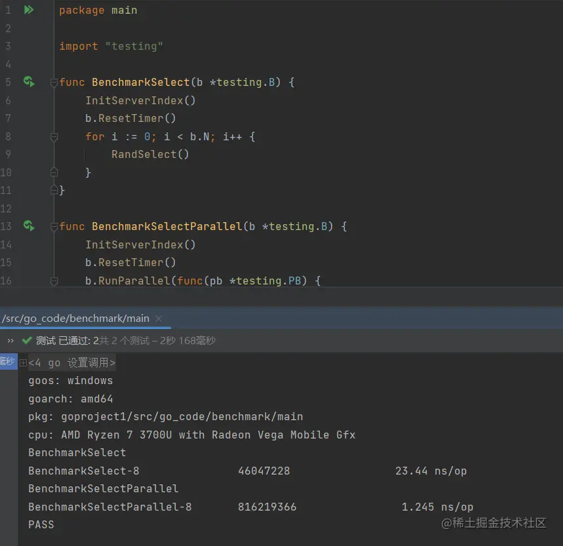563x546 pixels.
Task: Fold at the for loop closing brace marker
Action: 54,172
